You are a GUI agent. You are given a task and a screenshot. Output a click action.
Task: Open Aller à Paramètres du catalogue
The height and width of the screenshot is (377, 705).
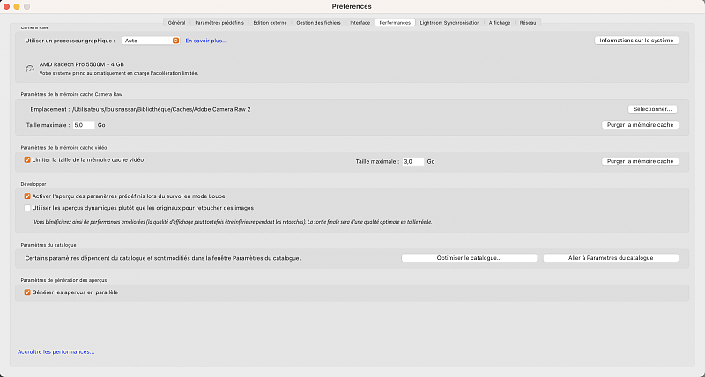610,258
